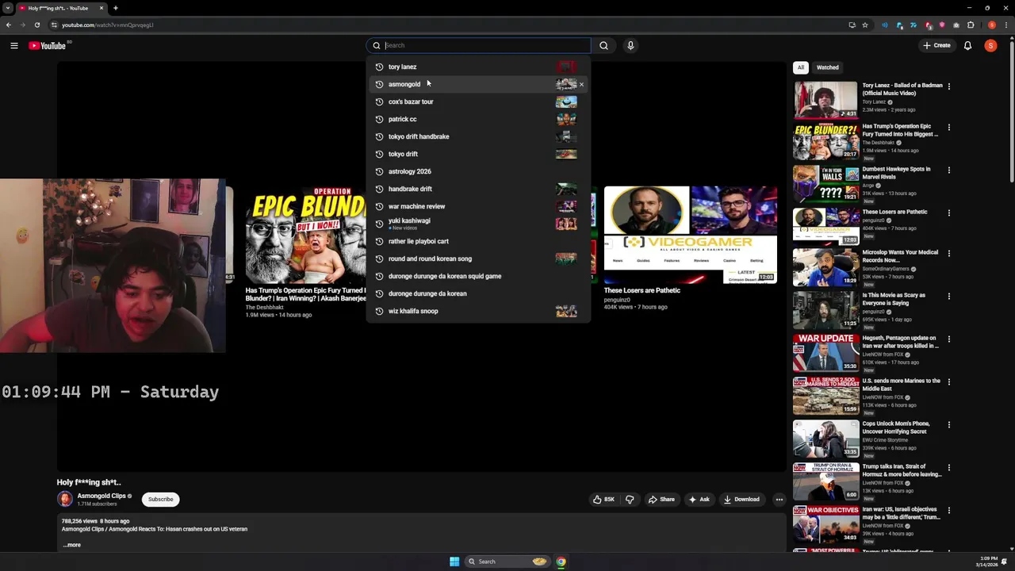Viewport: 1015px width, 571px height.
Task: Open options for Hegseth, Pentagon update video
Action: coord(949,339)
